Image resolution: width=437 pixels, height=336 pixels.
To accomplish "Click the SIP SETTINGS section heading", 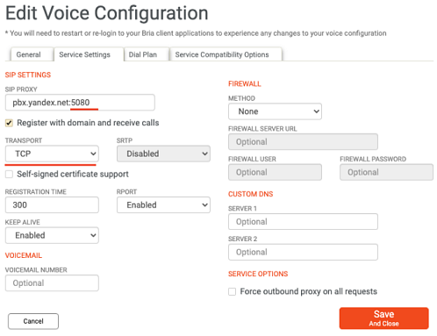I will click(x=28, y=75).
